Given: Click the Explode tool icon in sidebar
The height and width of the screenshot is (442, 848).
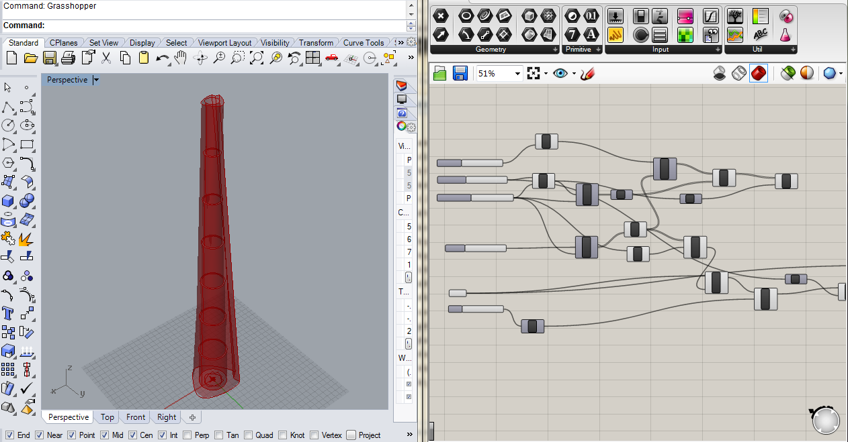Looking at the screenshot, I should [27, 238].
